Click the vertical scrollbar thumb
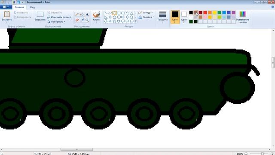275x155 pixels. click(x=273, y=62)
